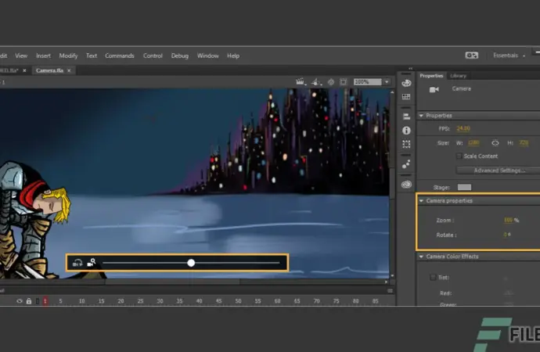Click the Stage color swatch

click(x=464, y=187)
